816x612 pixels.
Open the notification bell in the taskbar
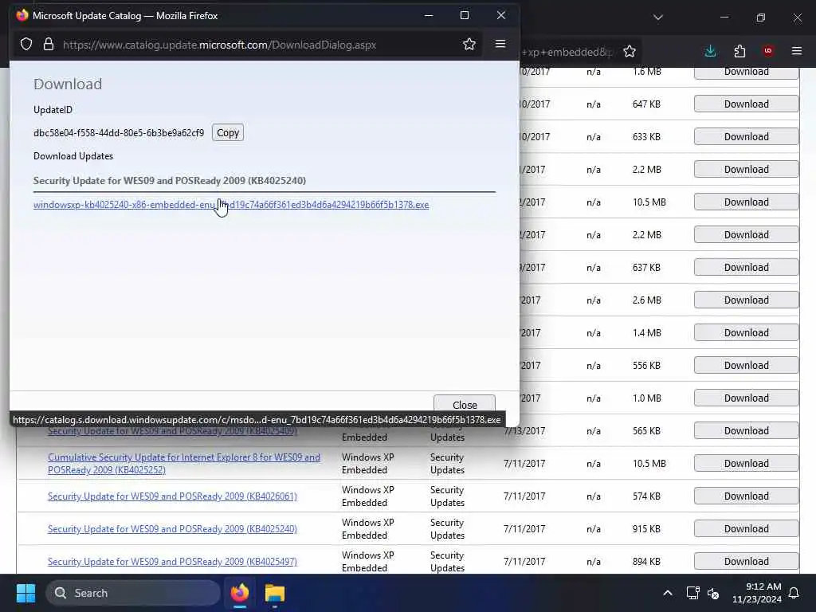tap(794, 593)
